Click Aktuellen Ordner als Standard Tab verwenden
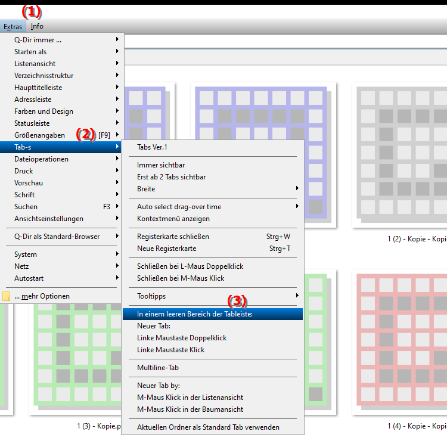The width and height of the screenshot is (447, 447). [x=208, y=427]
